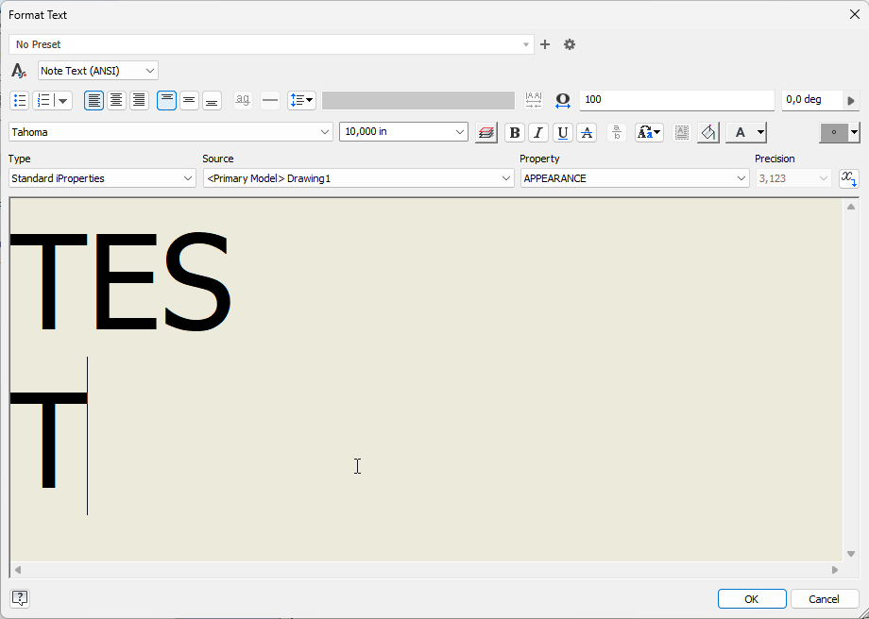
Task: Add a new preset with the plus button
Action: click(544, 44)
